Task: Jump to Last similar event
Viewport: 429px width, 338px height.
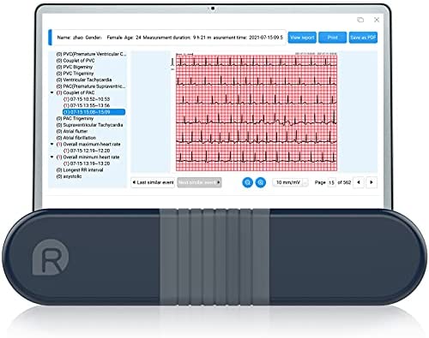Action: point(153,182)
